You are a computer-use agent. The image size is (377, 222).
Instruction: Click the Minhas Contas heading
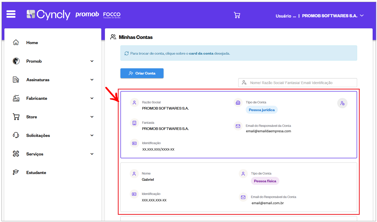(136, 37)
